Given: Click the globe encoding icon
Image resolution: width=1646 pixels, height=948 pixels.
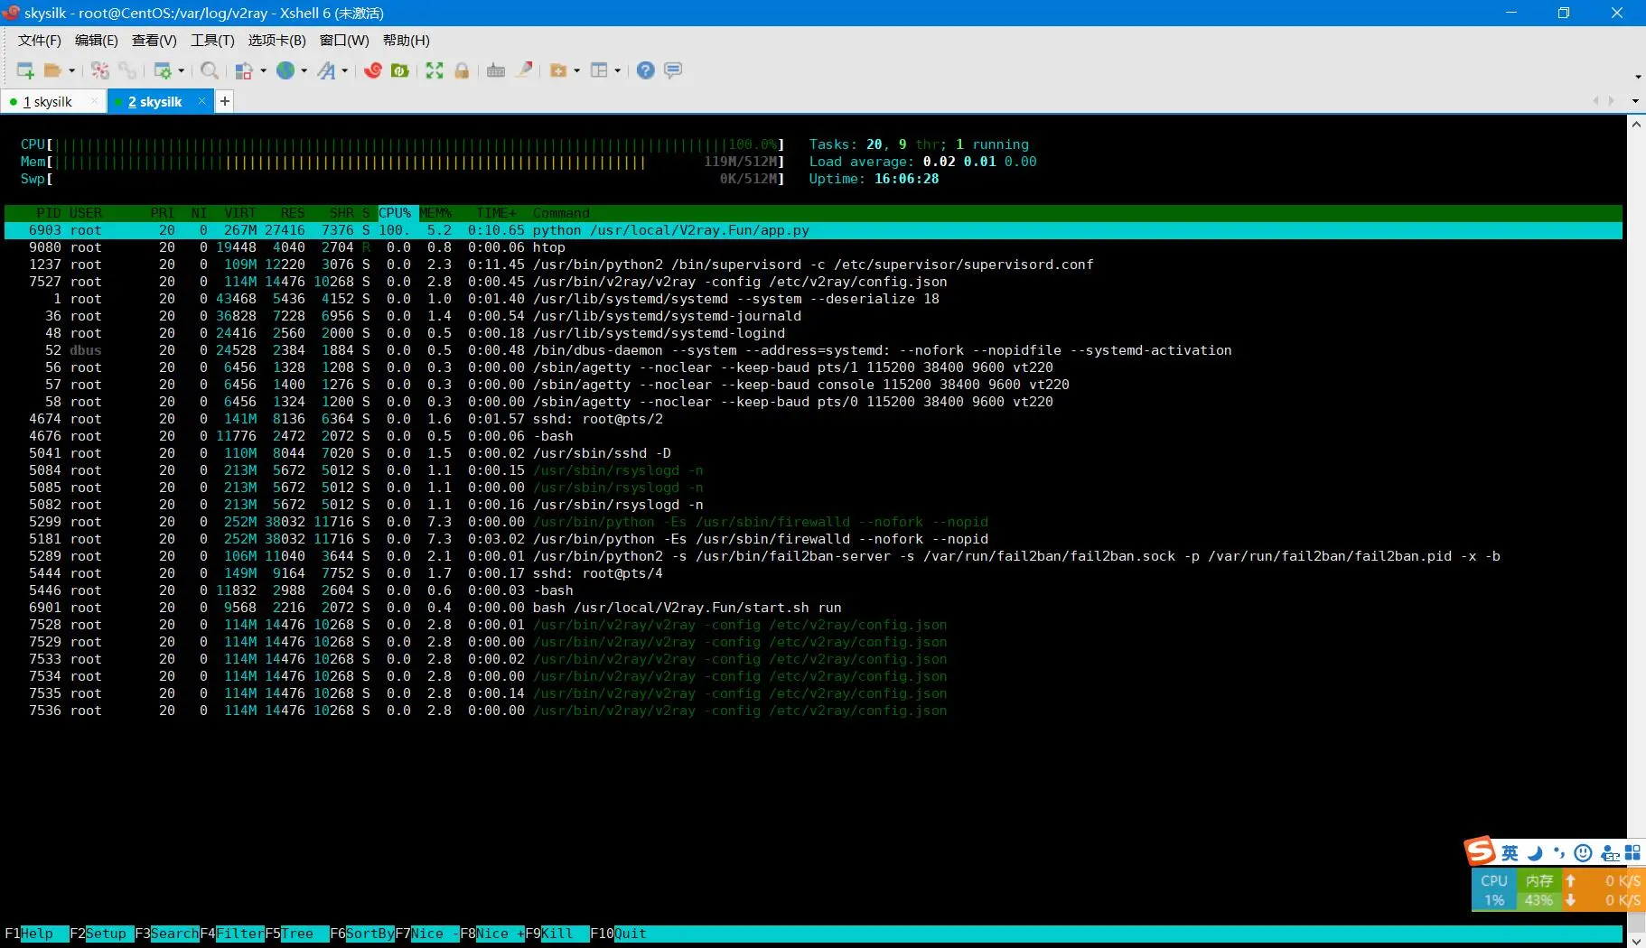Looking at the screenshot, I should tap(285, 70).
